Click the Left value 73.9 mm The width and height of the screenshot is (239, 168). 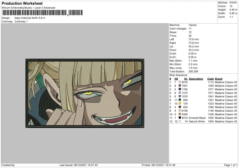pyautogui.click(x=194, y=39)
